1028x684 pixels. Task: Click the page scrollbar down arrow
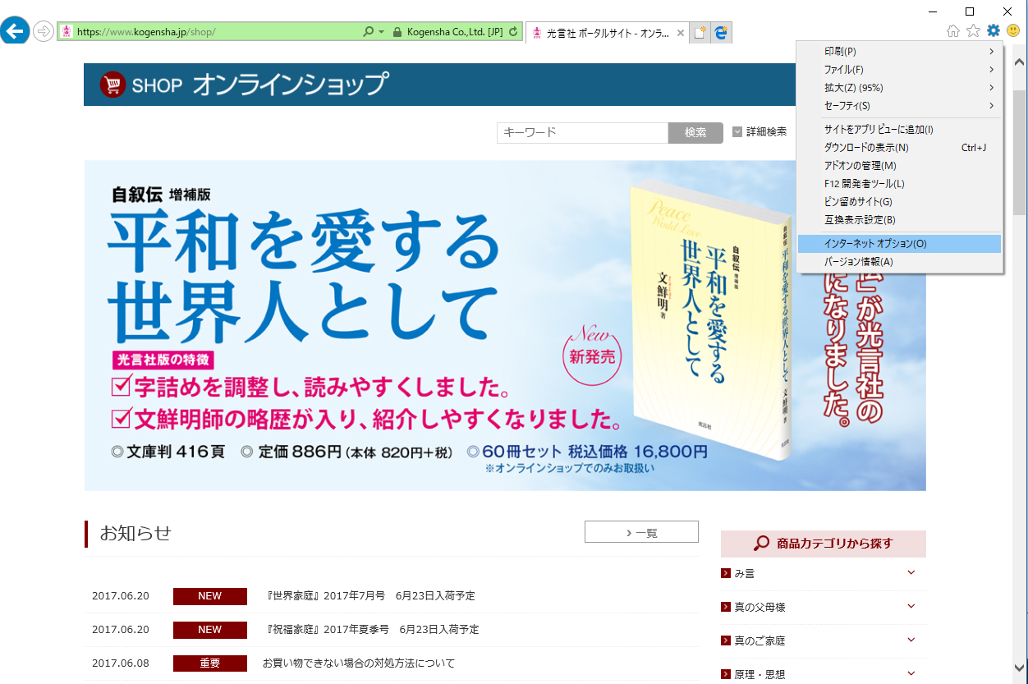[x=1020, y=668]
